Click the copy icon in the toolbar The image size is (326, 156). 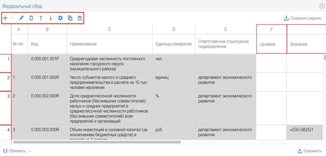pos(70,18)
